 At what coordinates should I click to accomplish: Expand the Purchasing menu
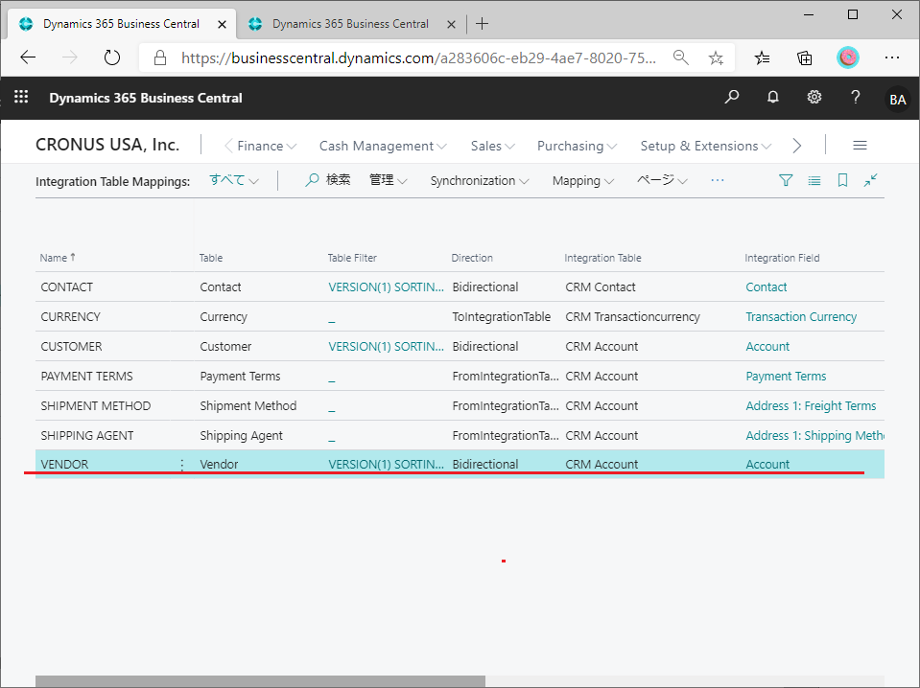pos(577,146)
